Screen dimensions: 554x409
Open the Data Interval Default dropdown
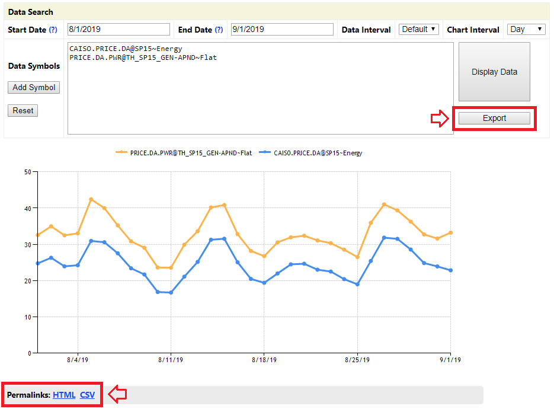click(x=418, y=29)
